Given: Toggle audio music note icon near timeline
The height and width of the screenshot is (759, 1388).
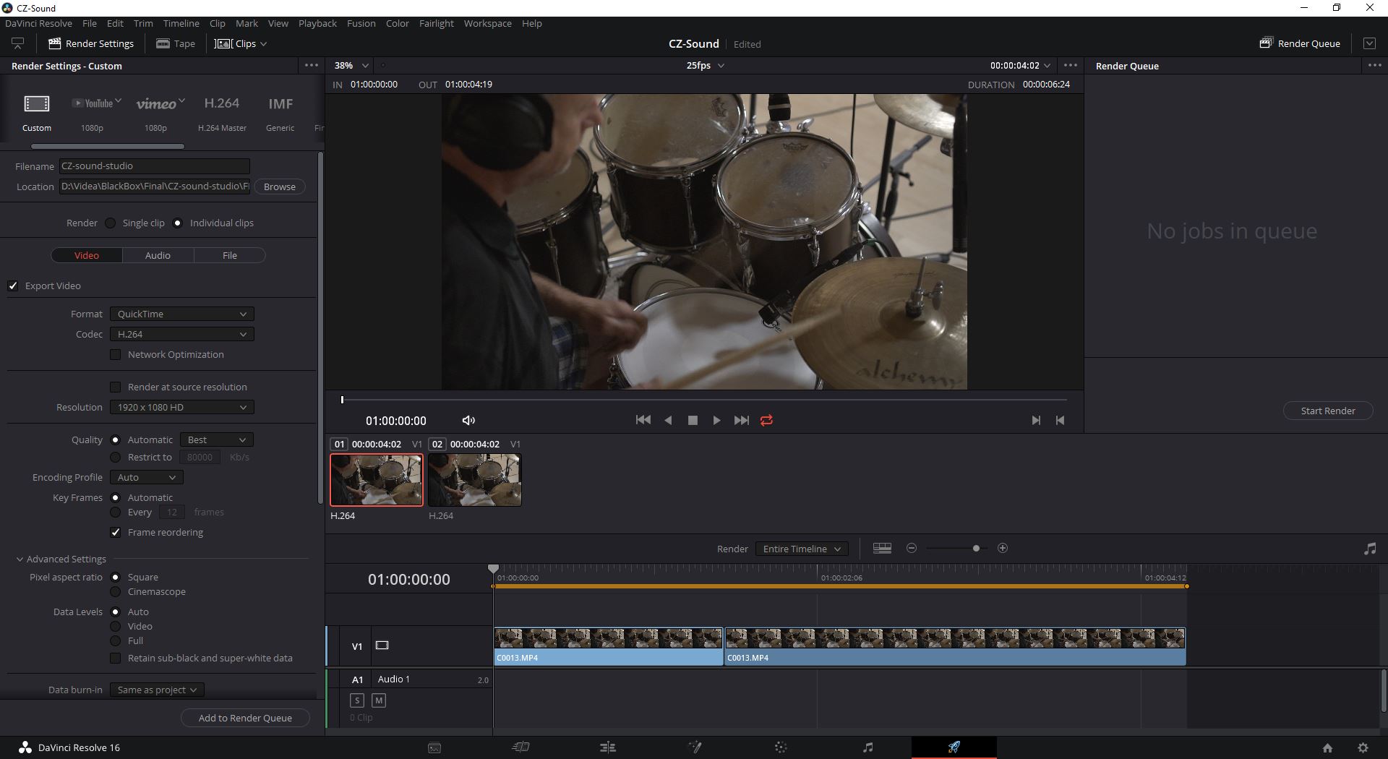Looking at the screenshot, I should (x=1369, y=549).
